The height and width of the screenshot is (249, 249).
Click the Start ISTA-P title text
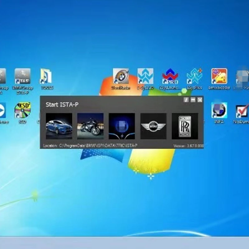62,105
